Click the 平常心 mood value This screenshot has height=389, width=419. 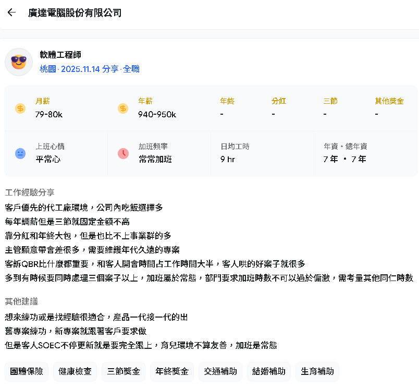coord(48,160)
